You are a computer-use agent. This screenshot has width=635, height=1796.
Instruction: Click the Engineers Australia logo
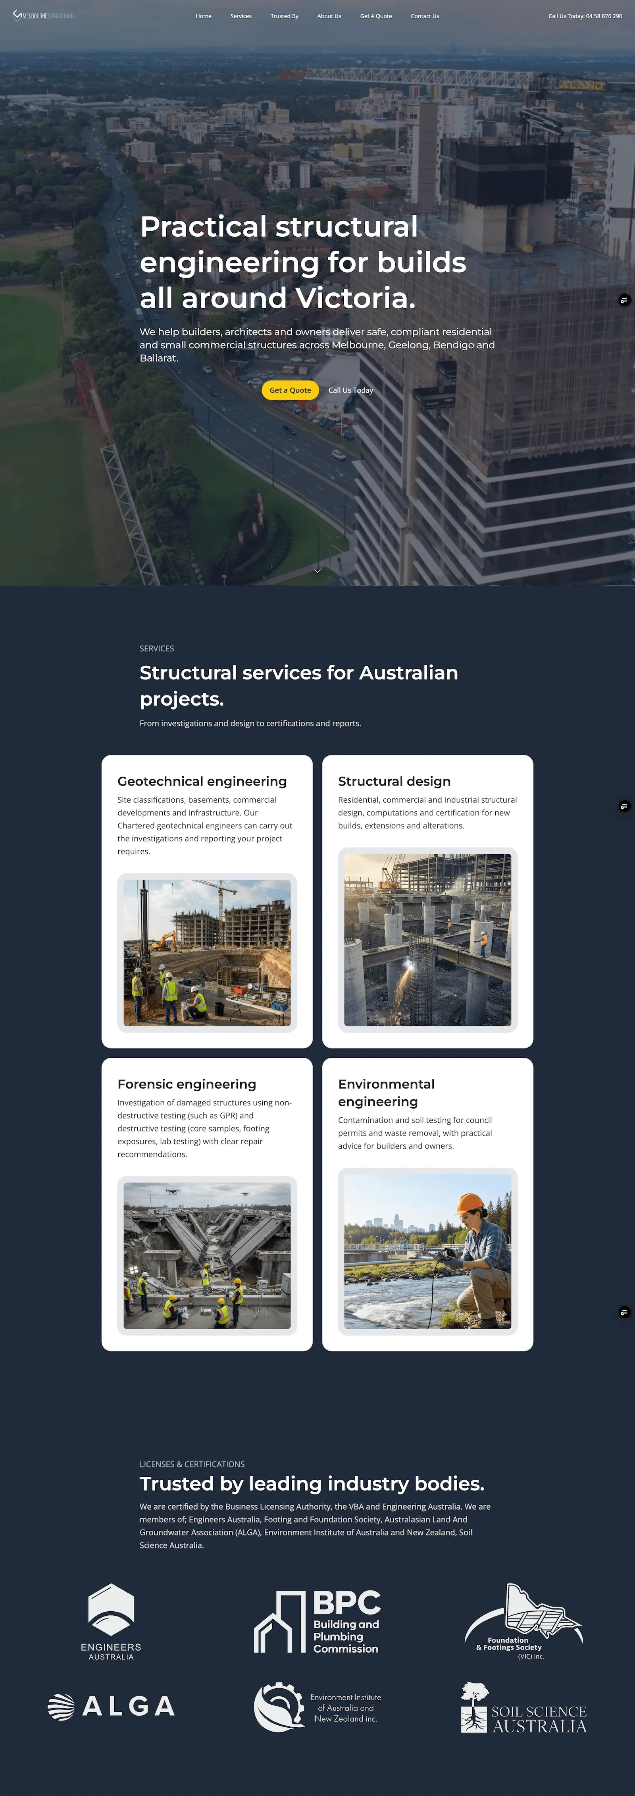[111, 1621]
